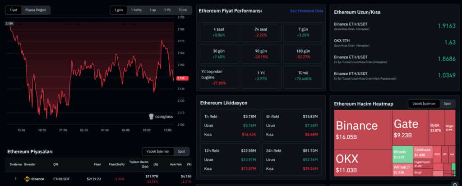This screenshot has width=462, height=186.
Task: Click the red 2.13K current price tag
Action: [181, 78]
